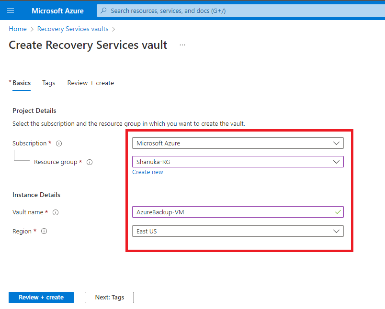Open the ellipsis more options menu
The height and width of the screenshot is (309, 385).
pyautogui.click(x=182, y=45)
